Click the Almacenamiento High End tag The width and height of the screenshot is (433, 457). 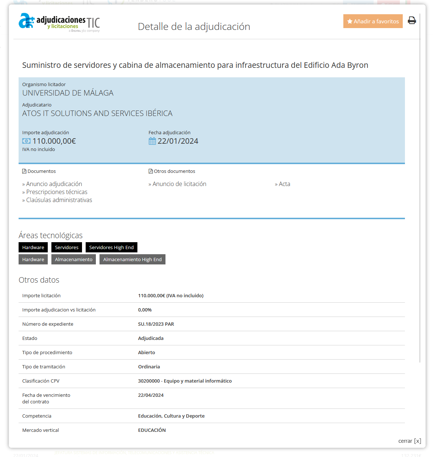click(132, 259)
